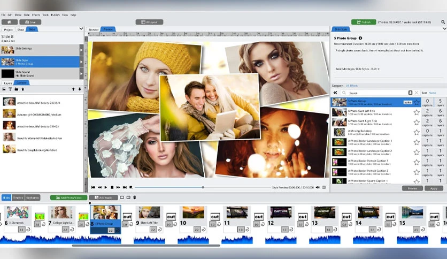Move selected layer down with the down arrow
Screen dimensions: 447x259
(x=80, y=89)
